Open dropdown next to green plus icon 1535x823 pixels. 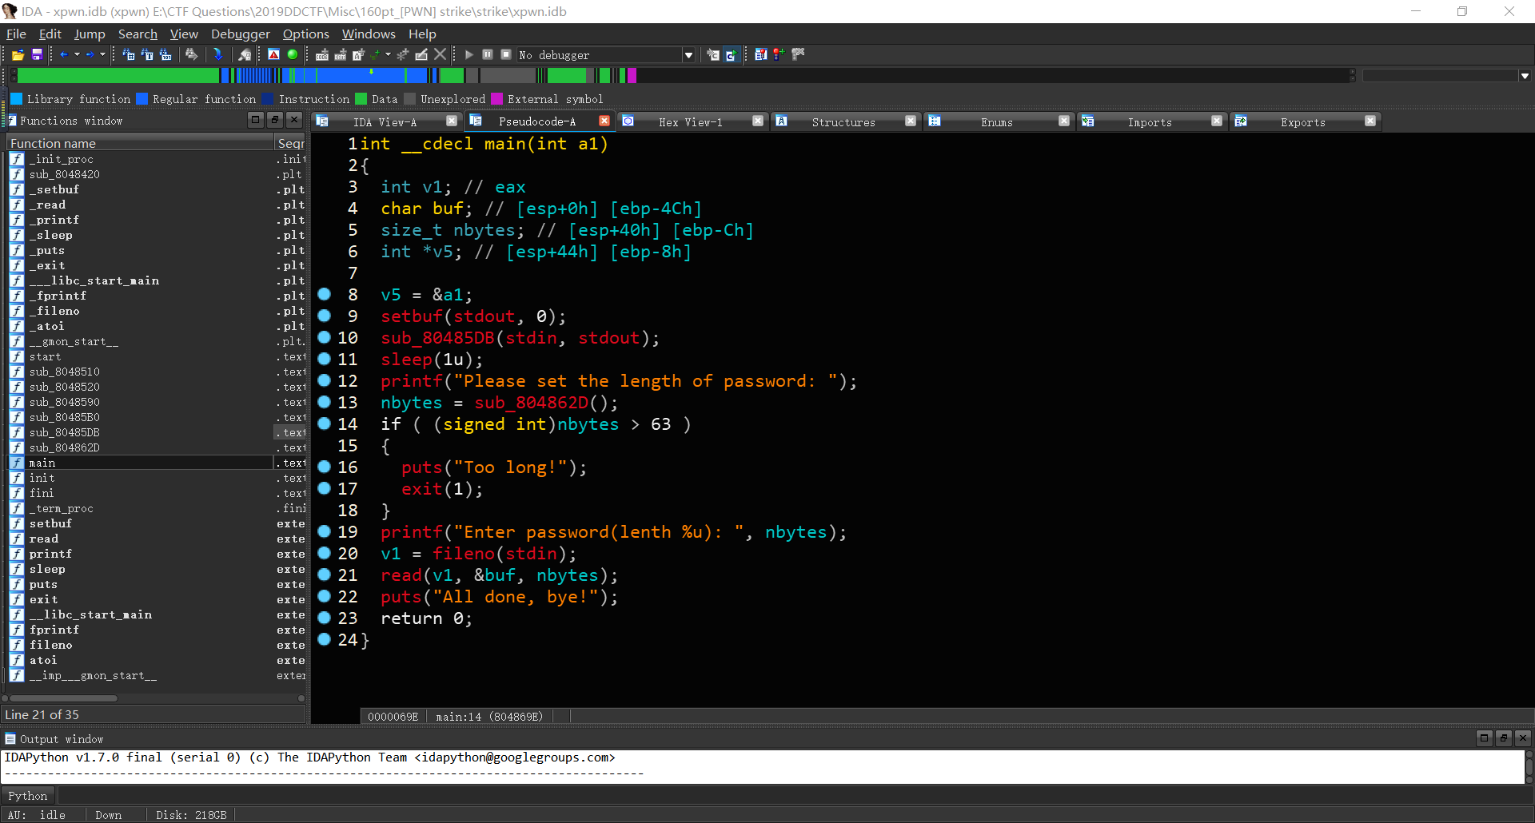pos(388,54)
